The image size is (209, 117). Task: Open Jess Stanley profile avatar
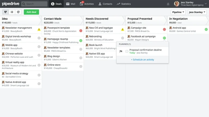[176, 4]
